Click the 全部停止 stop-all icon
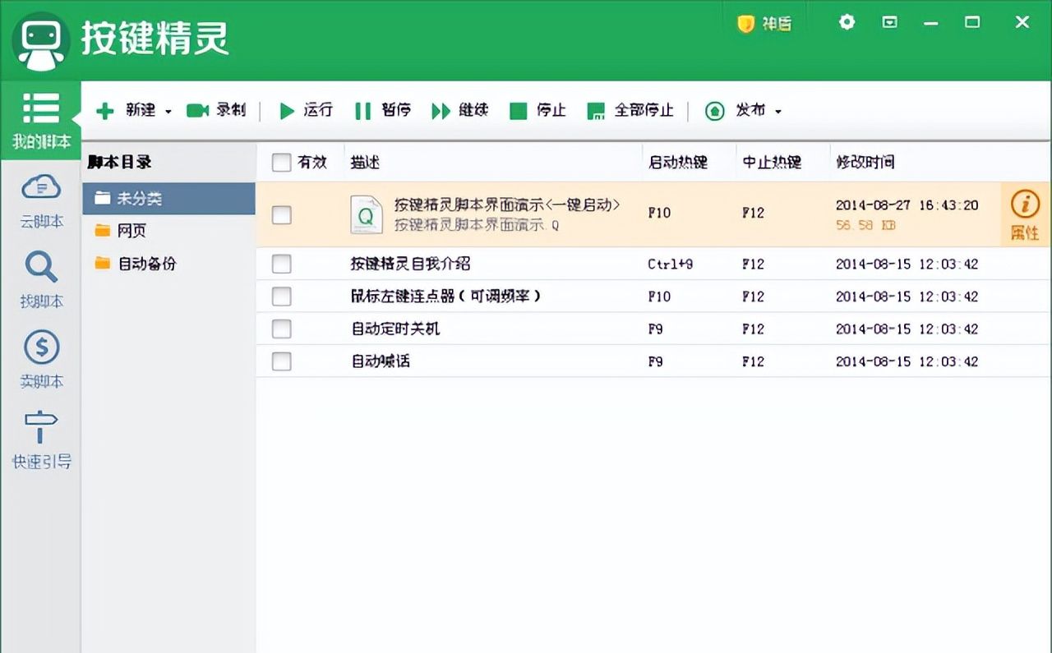The height and width of the screenshot is (653, 1052). click(x=595, y=110)
